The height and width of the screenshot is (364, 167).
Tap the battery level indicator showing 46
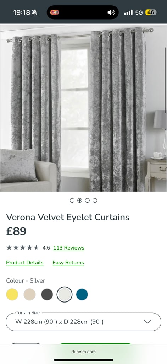point(151,12)
